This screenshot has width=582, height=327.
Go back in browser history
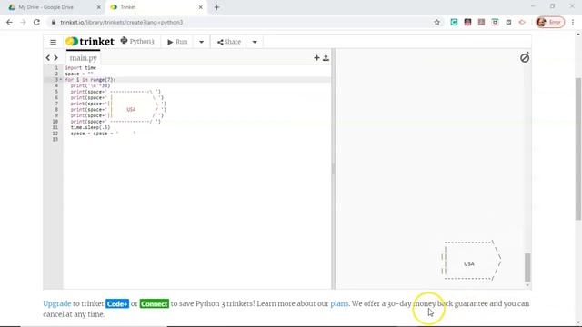(x=10, y=22)
